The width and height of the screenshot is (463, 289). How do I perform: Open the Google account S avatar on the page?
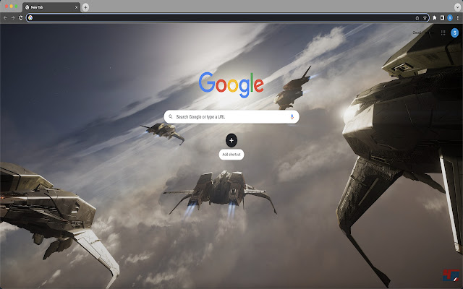tap(455, 33)
